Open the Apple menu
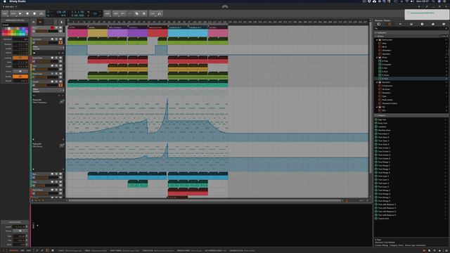This screenshot has height=253, width=450. (x=4, y=1)
